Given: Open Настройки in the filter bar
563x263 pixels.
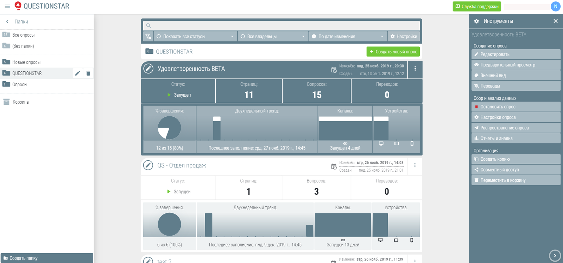Looking at the screenshot, I should coord(404,37).
